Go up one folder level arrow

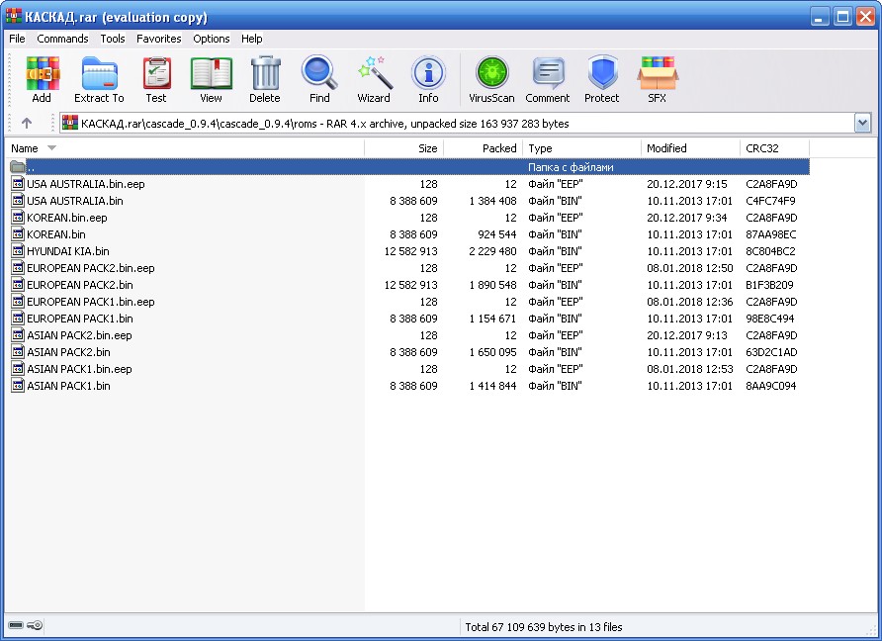point(27,124)
